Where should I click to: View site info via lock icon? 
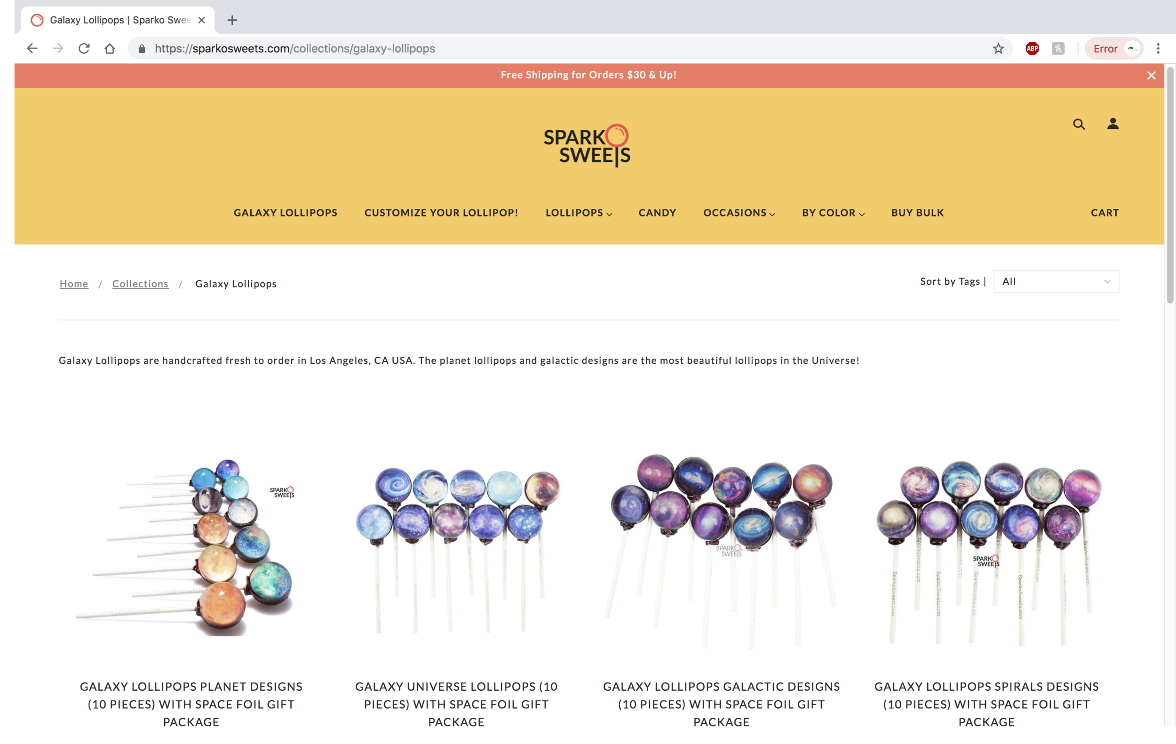point(142,48)
